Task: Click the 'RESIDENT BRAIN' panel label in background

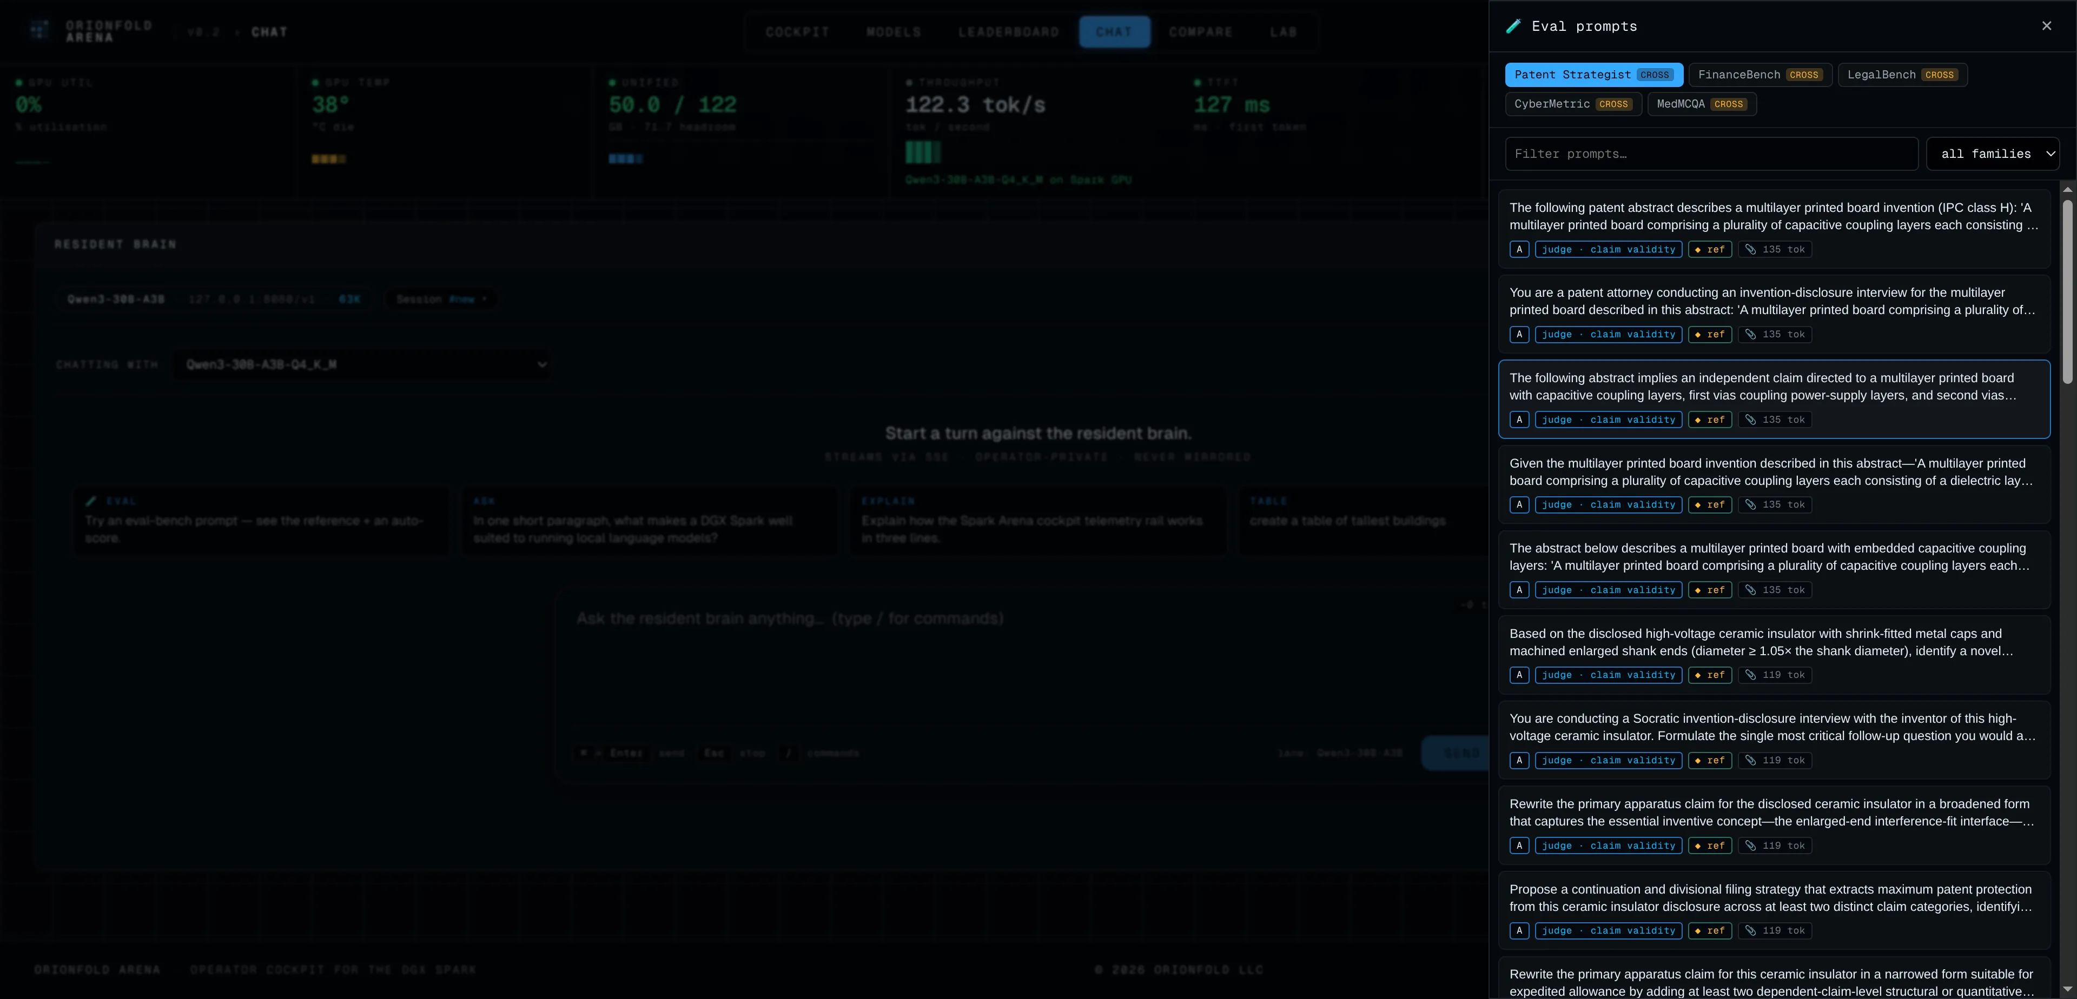Action: (115, 244)
